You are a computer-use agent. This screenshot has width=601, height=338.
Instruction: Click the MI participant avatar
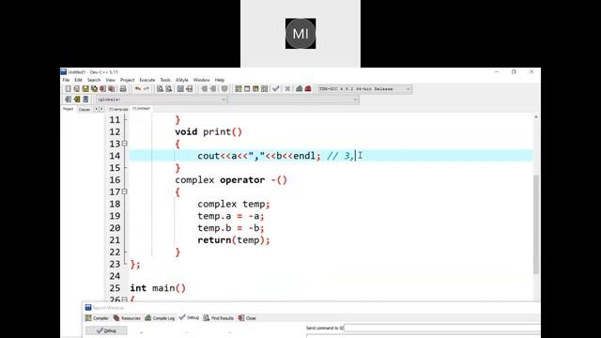pos(300,34)
